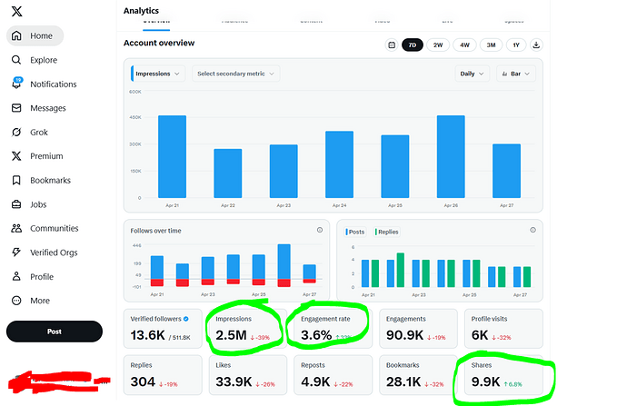Expand the Impressions metric dropdown
Viewport: 627px width, 406px height.
click(158, 73)
